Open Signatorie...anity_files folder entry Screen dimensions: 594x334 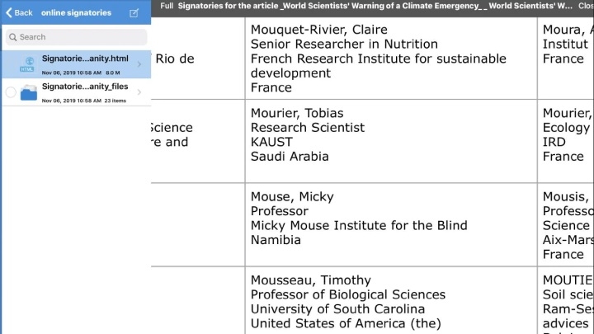pyautogui.click(x=77, y=92)
